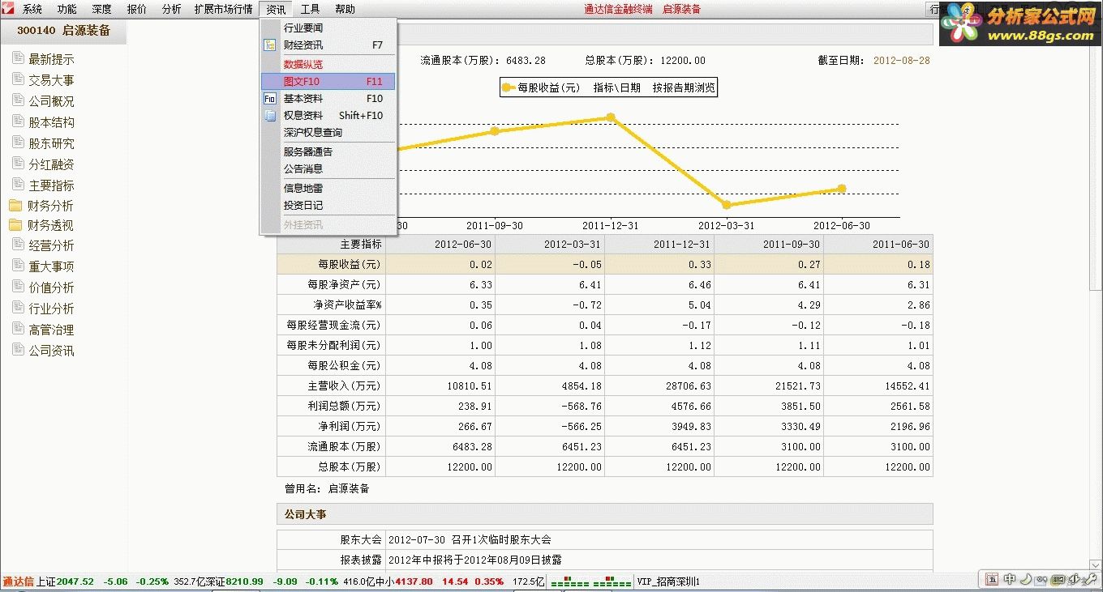Open the 帮助 menu
Image resolution: width=1103 pixels, height=592 pixels.
pos(345,10)
